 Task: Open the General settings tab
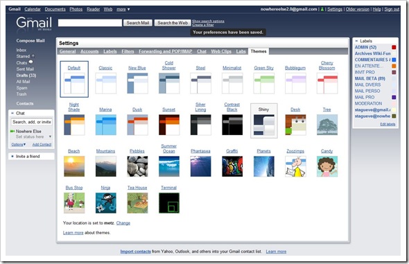click(67, 51)
